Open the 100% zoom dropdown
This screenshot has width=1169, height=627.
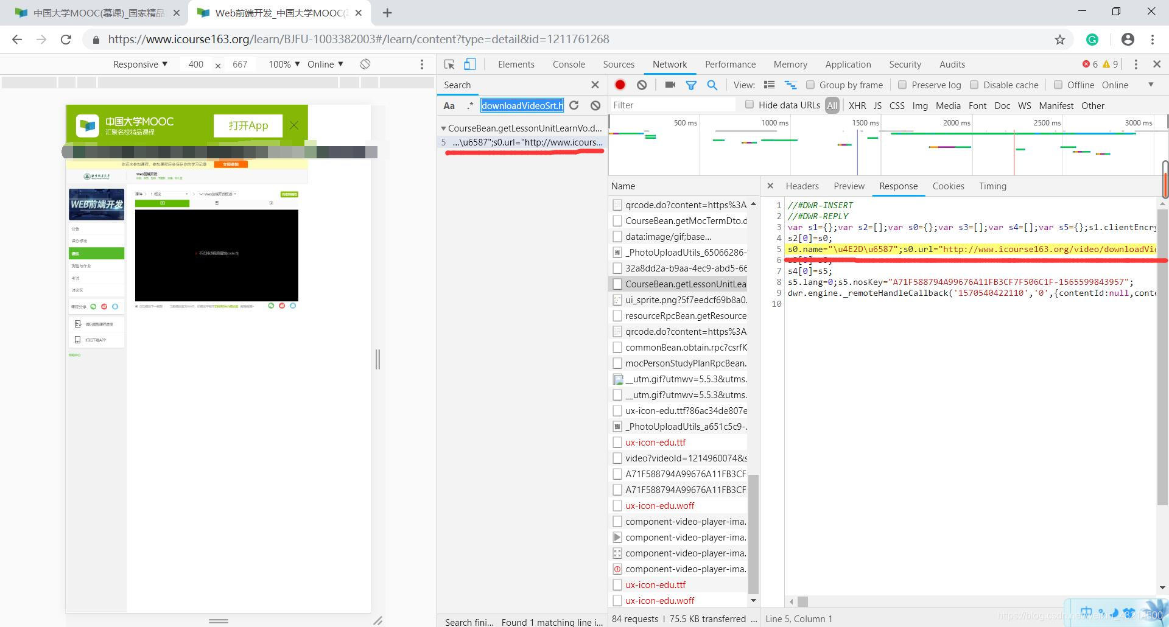[x=284, y=65]
